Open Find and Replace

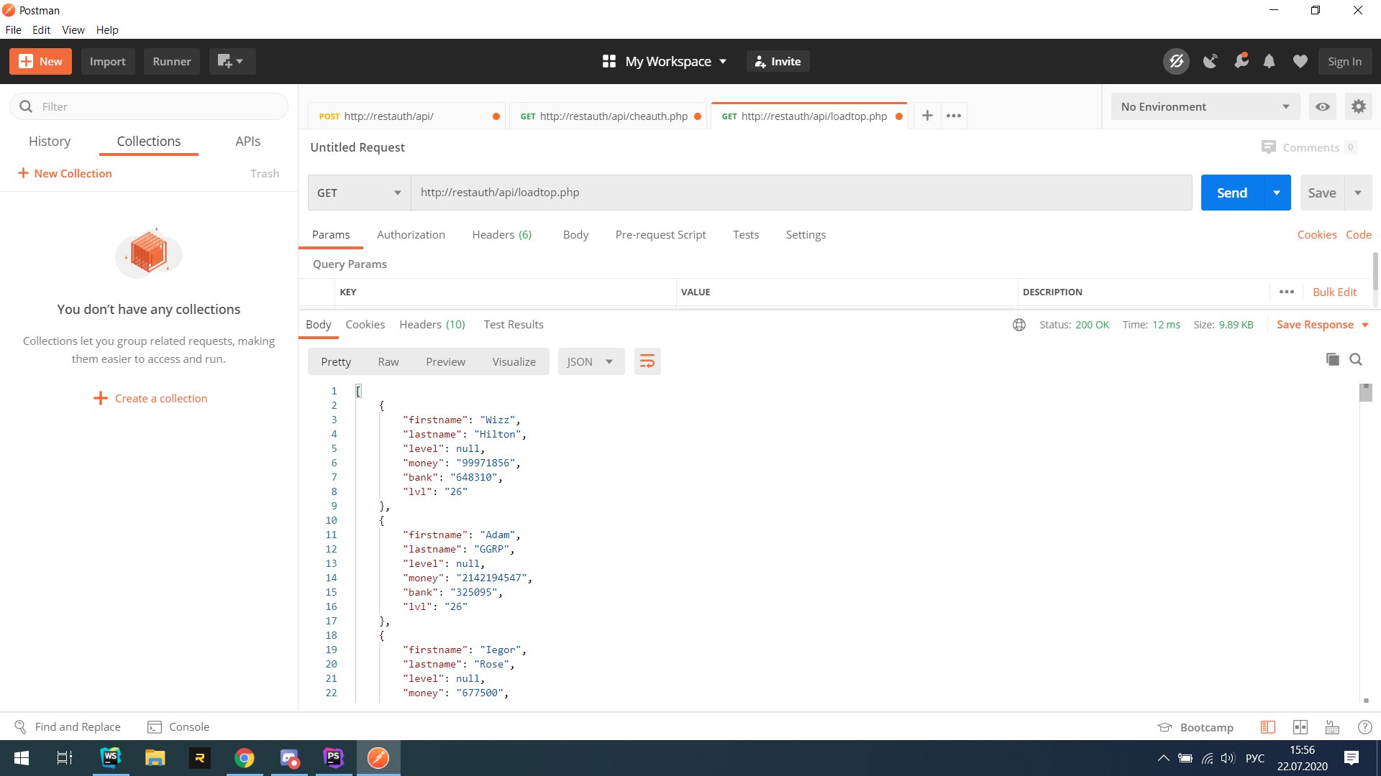tap(68, 727)
